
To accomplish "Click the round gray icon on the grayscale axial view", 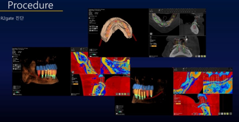I will (151, 33).
